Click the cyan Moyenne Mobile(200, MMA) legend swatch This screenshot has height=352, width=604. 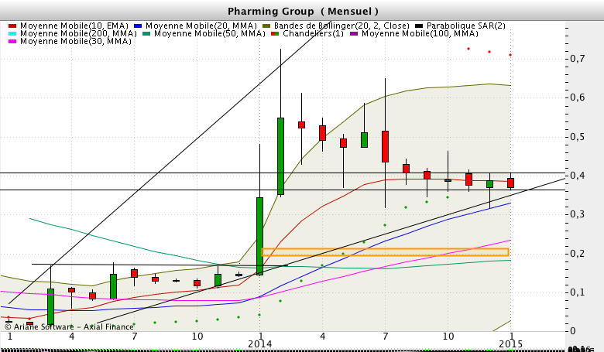click(12, 33)
